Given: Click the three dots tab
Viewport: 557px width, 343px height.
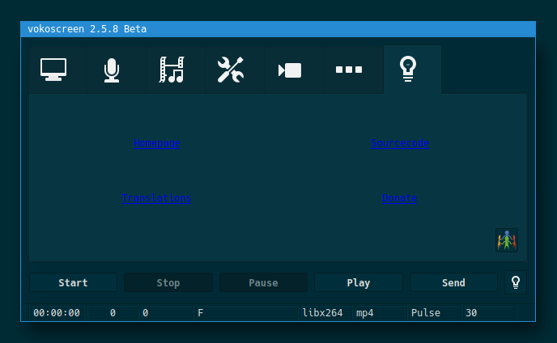Looking at the screenshot, I should [349, 70].
